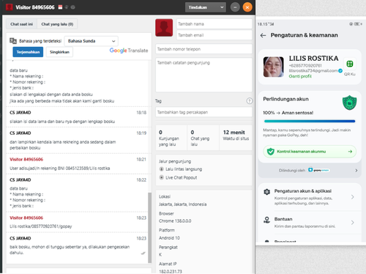Click the account protection progress bar

(x=310, y=121)
